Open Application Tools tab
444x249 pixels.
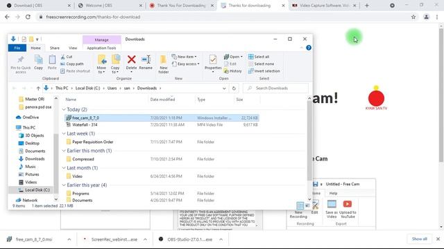(101, 48)
